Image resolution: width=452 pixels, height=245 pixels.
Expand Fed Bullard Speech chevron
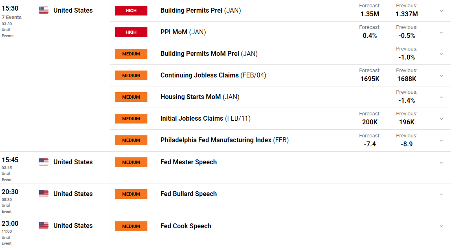click(441, 194)
